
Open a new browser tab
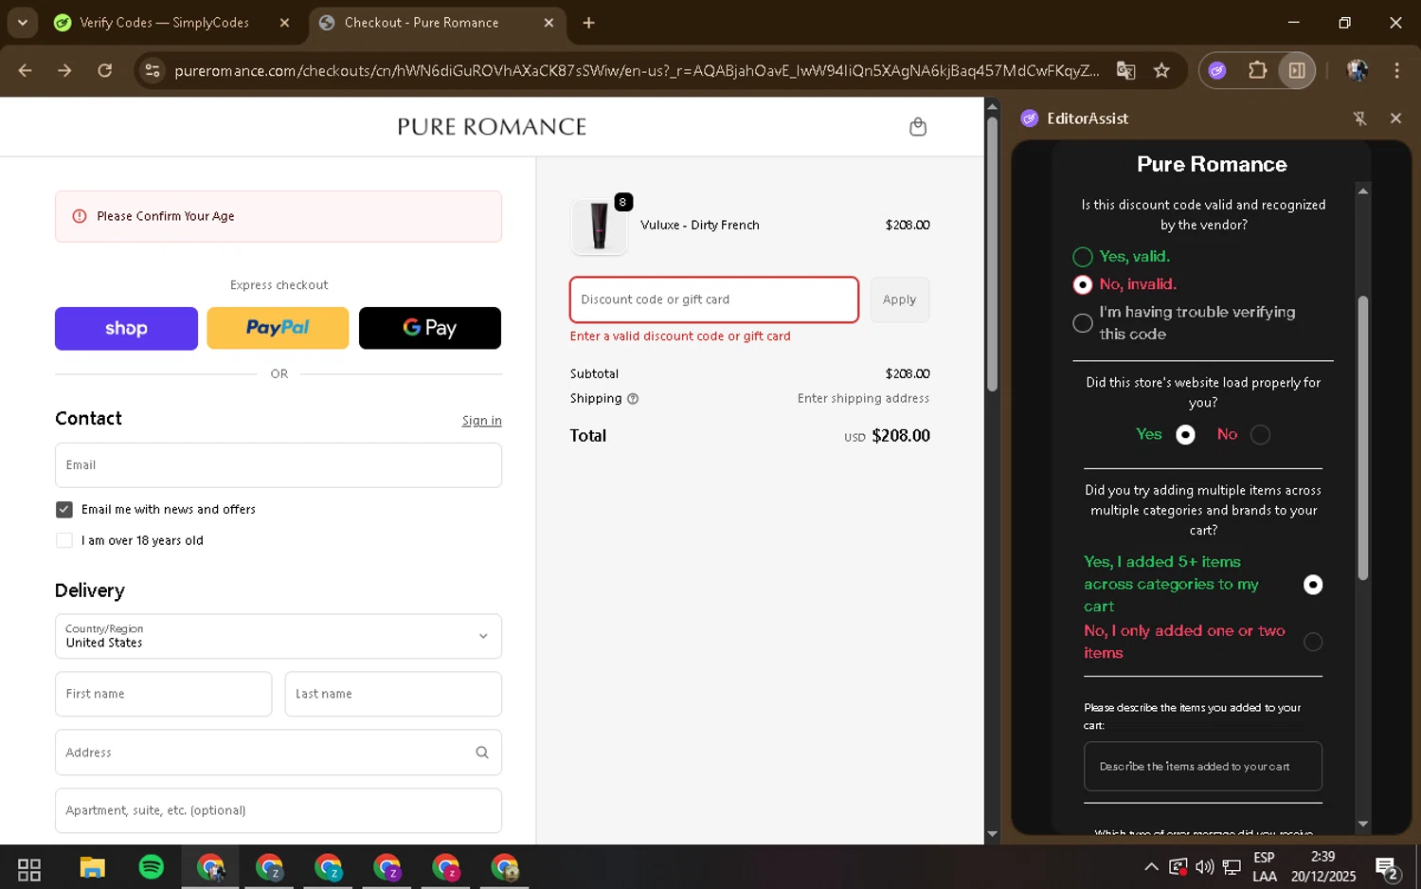point(588,23)
